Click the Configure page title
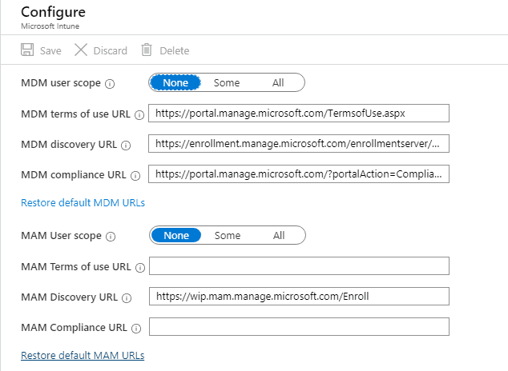This screenshot has width=508, height=371. point(53,12)
